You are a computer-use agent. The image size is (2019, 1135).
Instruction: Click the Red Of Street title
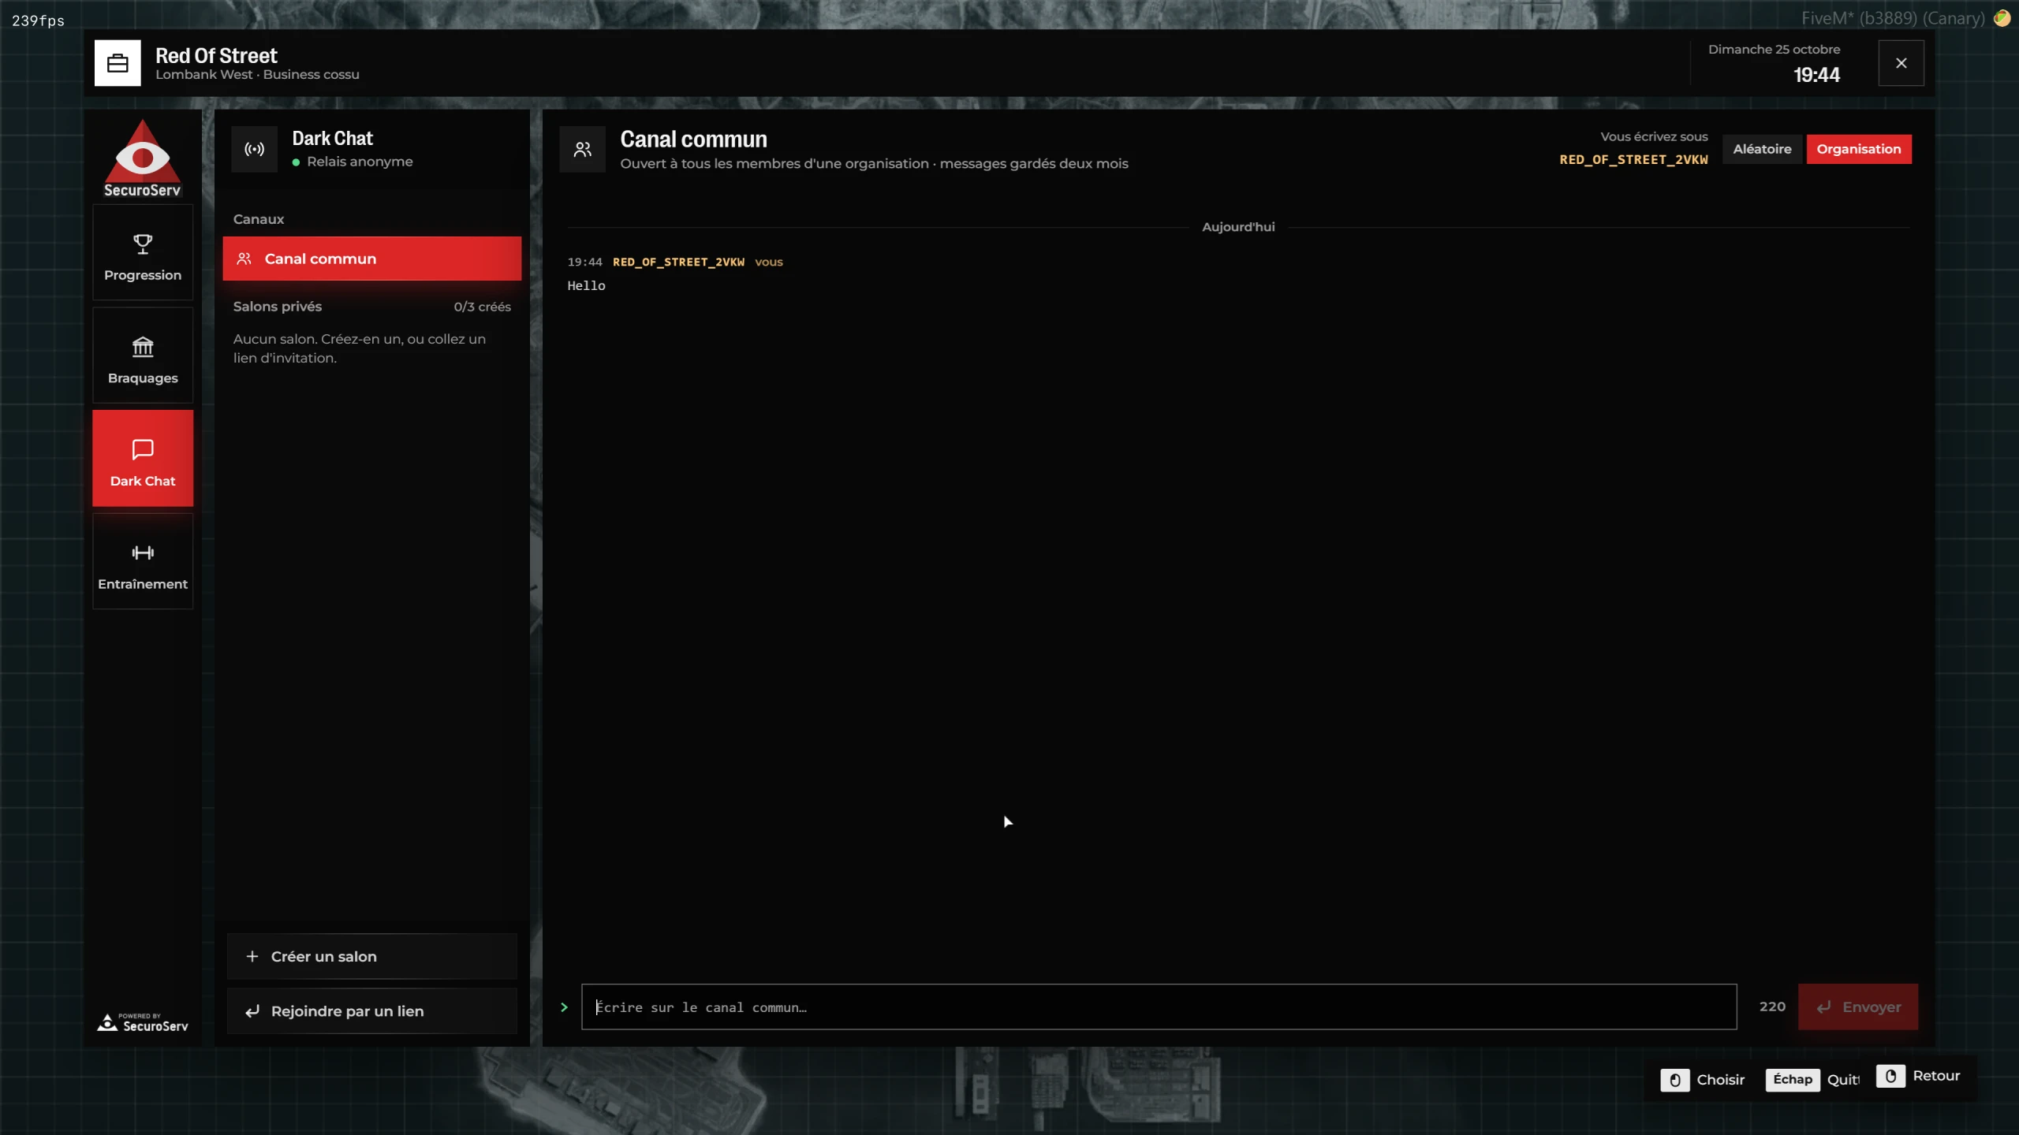(216, 55)
